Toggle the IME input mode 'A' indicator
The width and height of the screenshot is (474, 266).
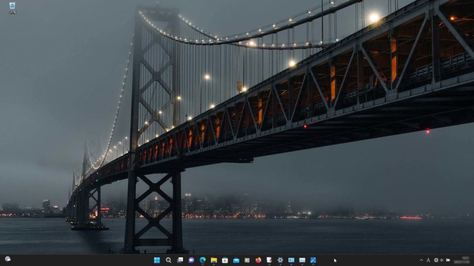(x=428, y=260)
